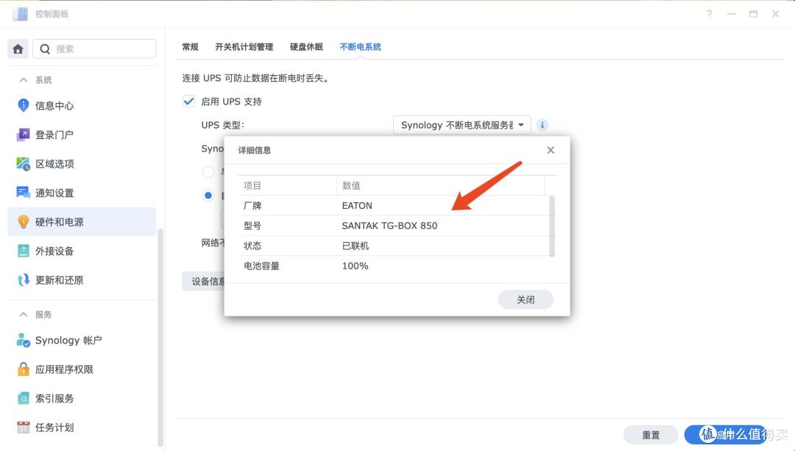
Task: Collapse the 服务 section
Action: [23, 314]
